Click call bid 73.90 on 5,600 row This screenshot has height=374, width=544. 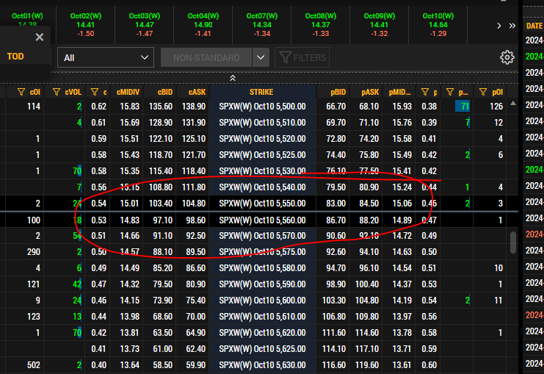(163, 301)
